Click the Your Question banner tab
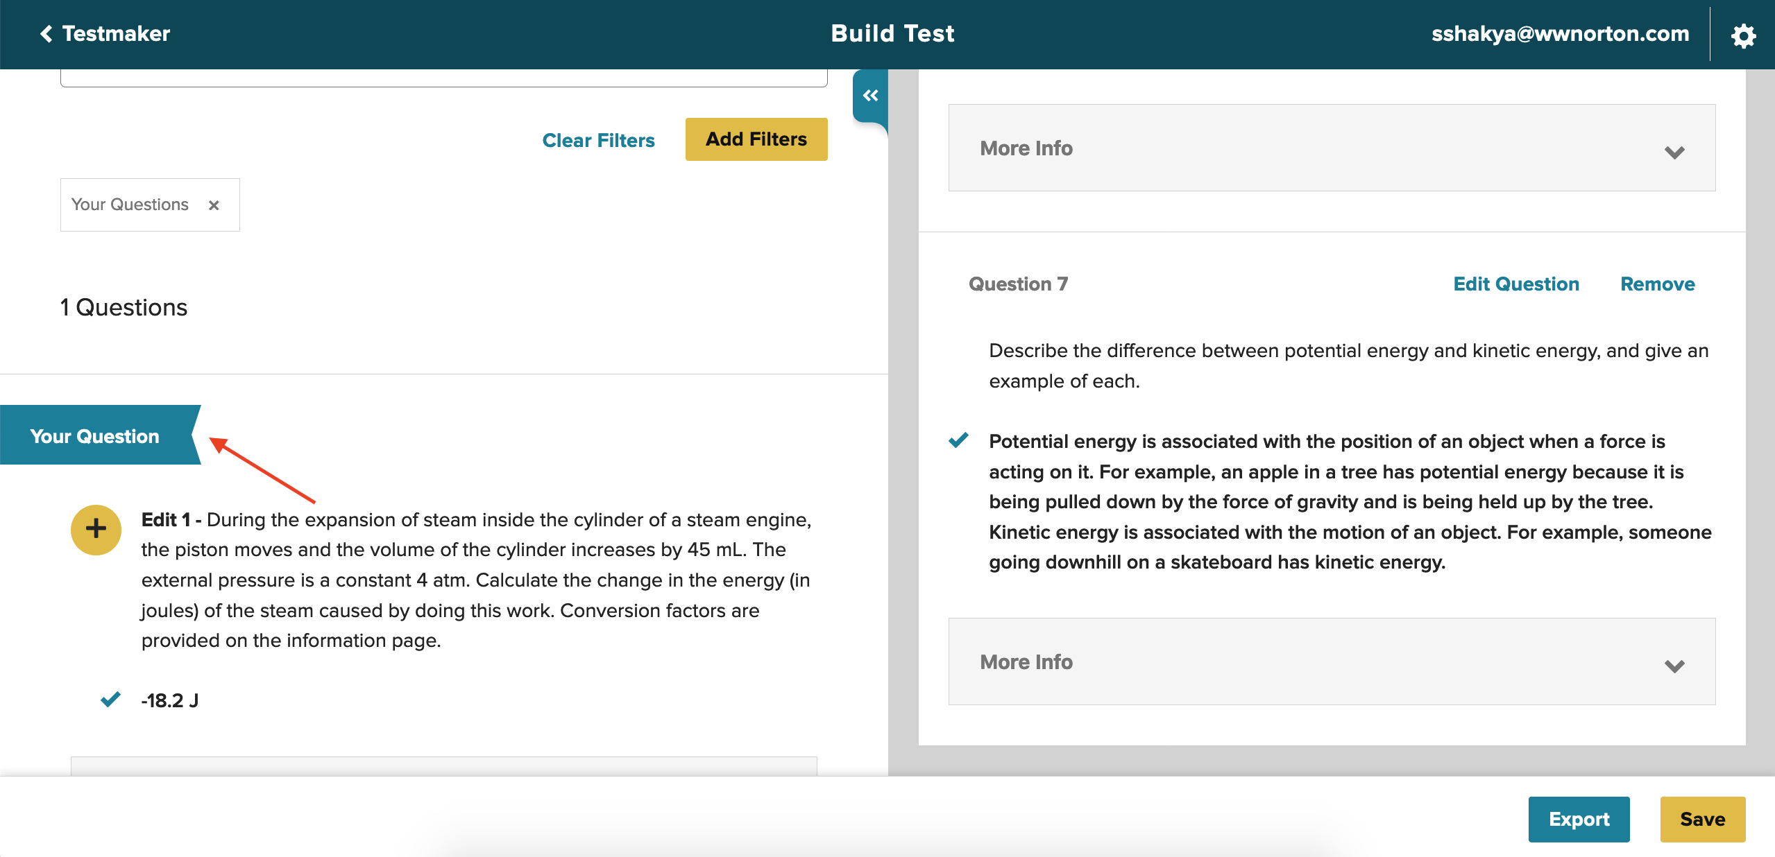 tap(96, 435)
